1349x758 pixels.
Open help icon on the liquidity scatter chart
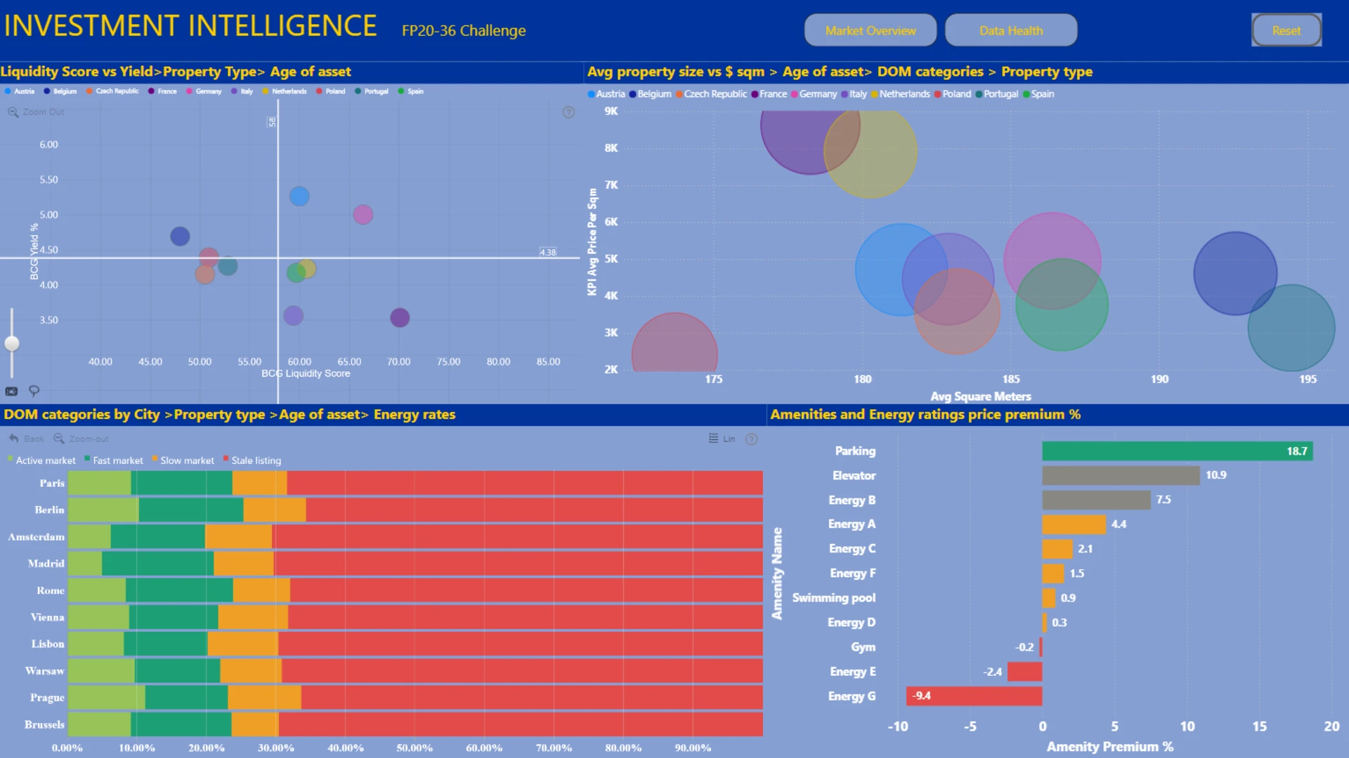[568, 112]
